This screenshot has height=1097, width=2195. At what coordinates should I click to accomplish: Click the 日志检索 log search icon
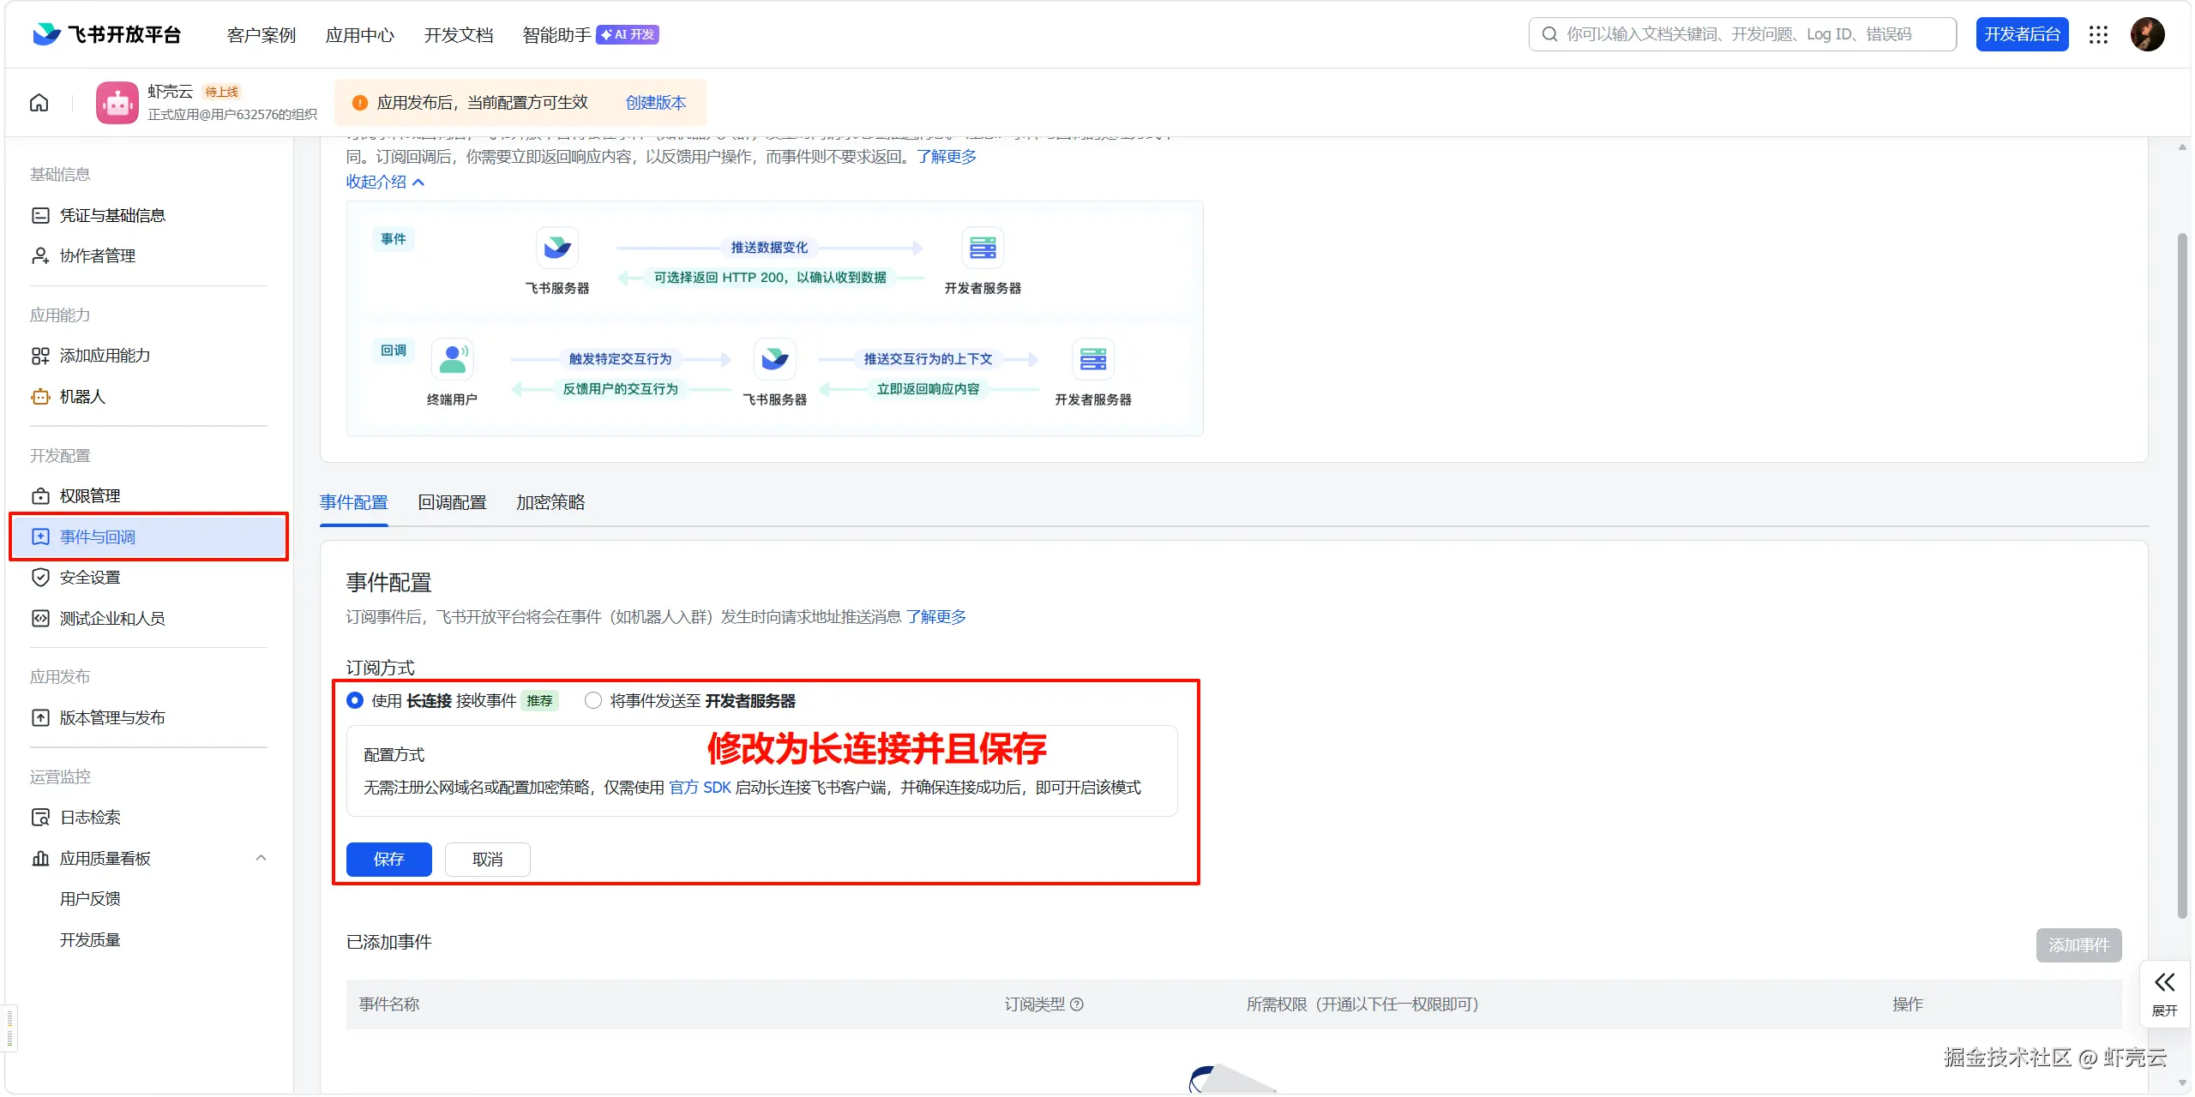click(x=40, y=817)
